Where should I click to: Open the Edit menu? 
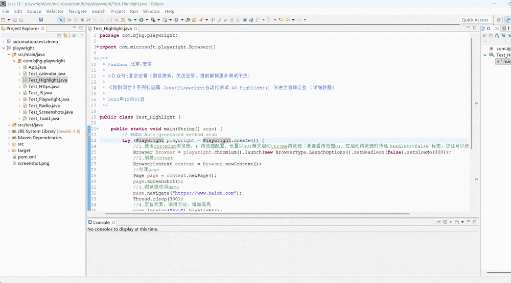[x=18, y=11]
